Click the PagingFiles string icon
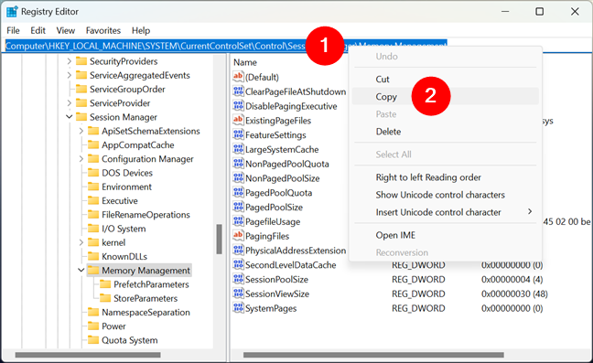Screen dimensions: 593x363 238,236
